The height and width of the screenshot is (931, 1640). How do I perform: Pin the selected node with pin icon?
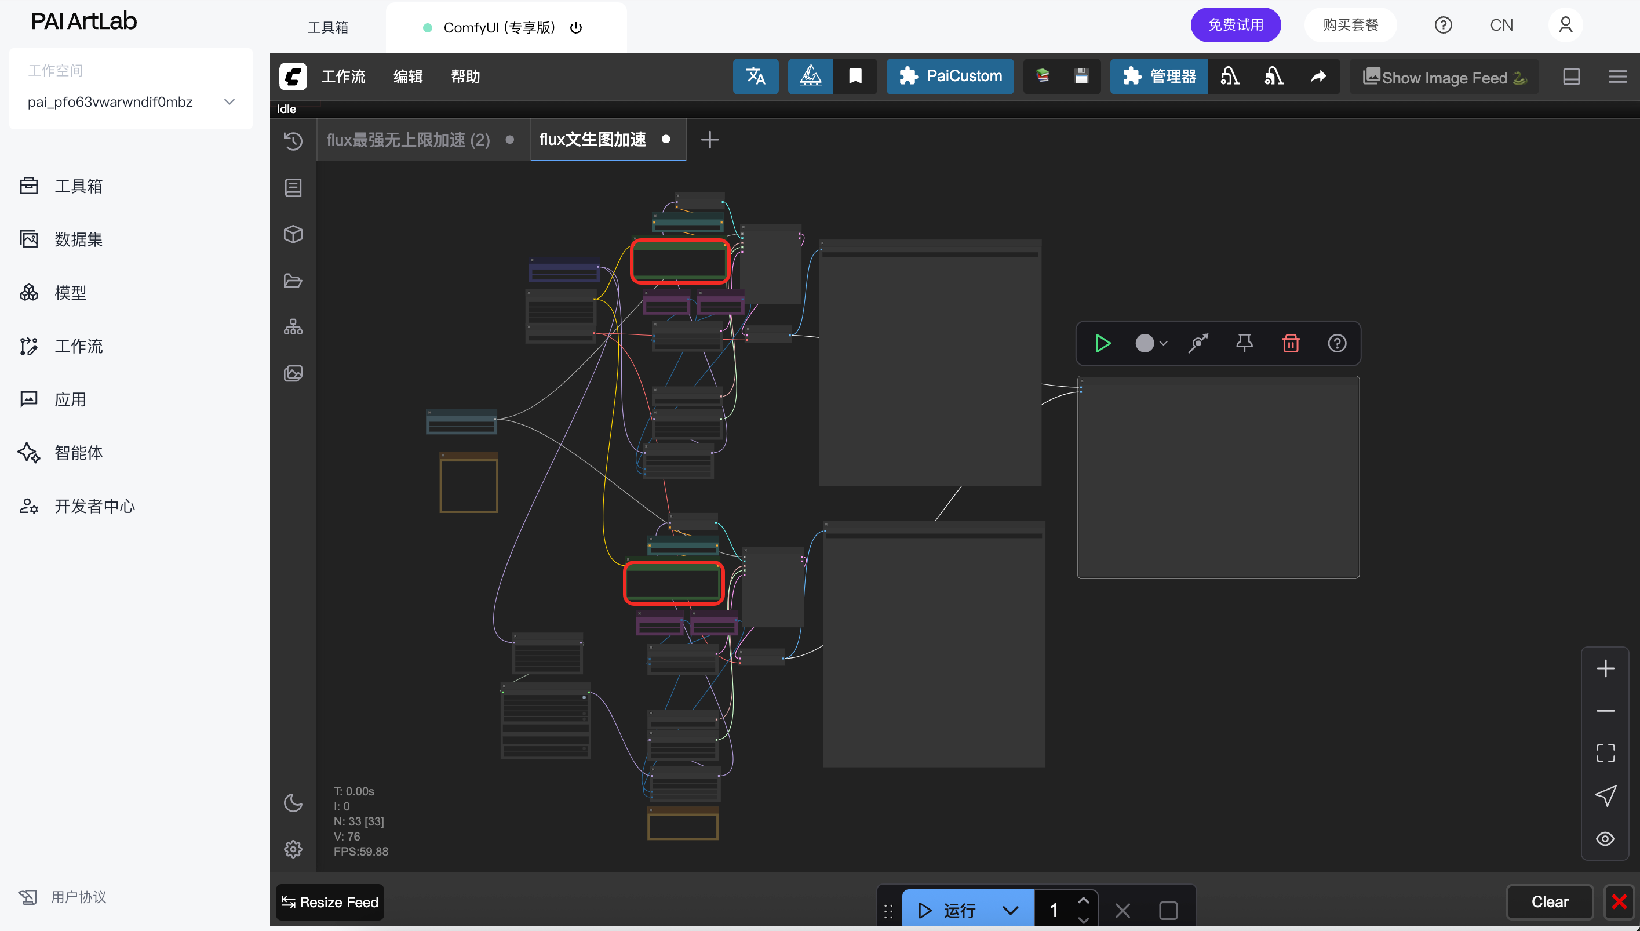(1244, 343)
